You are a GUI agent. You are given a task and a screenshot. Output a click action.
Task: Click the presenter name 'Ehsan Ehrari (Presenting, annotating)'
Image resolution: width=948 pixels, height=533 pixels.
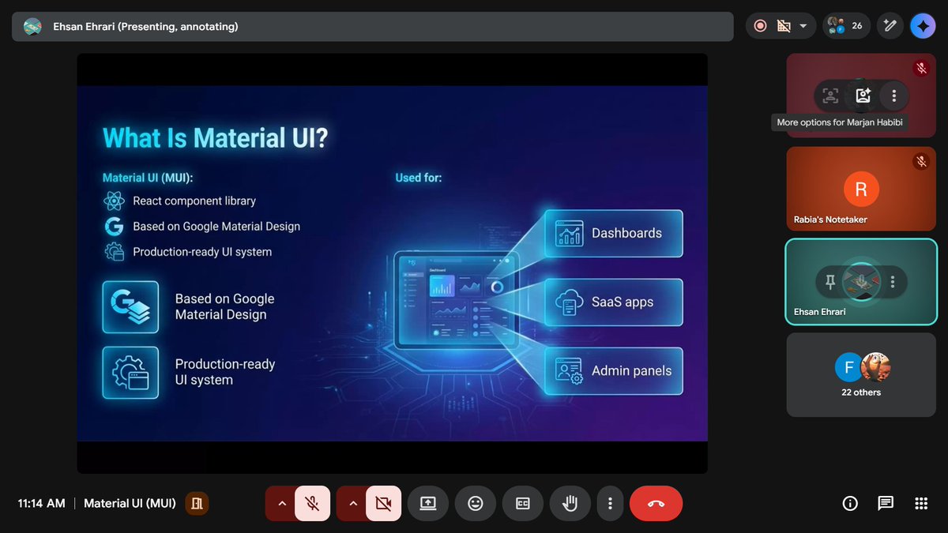[145, 26]
